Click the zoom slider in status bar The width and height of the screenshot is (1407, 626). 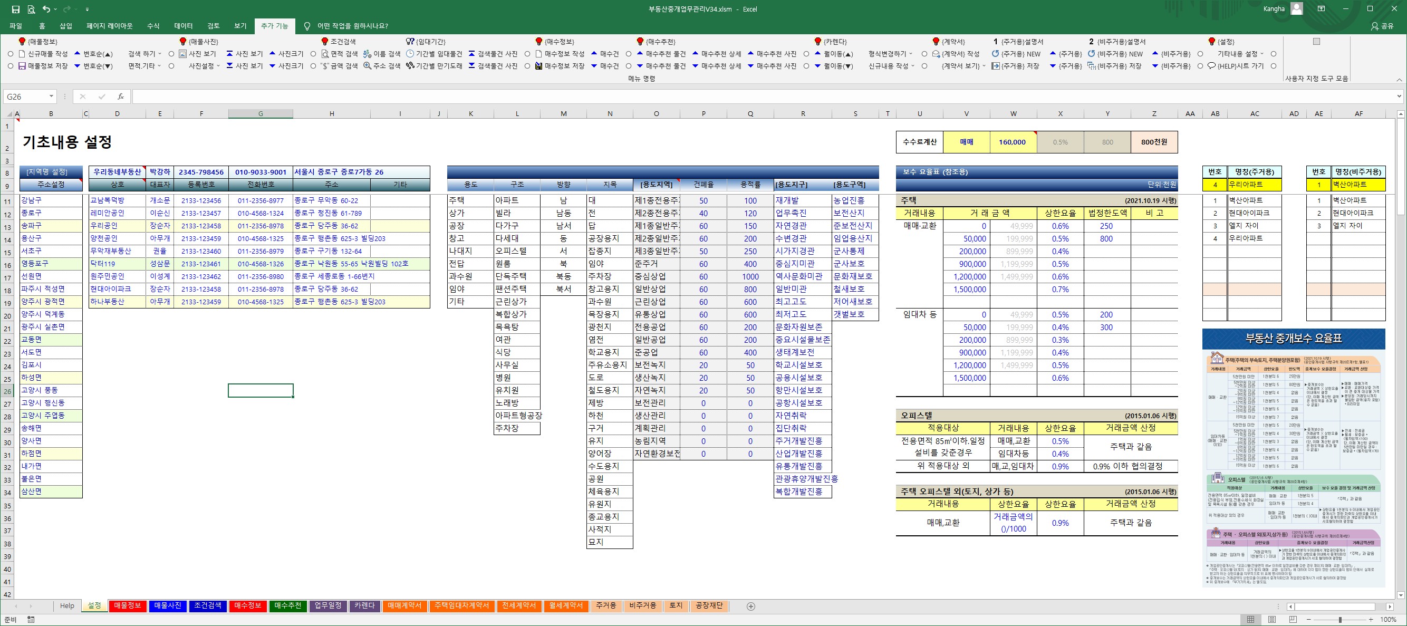click(1341, 620)
